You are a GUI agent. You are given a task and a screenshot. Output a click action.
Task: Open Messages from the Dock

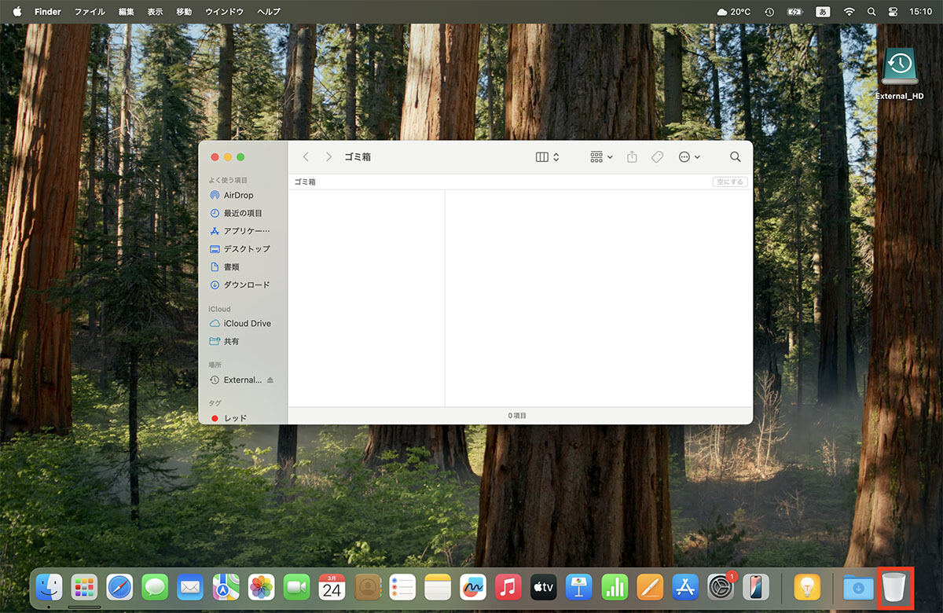click(x=155, y=586)
